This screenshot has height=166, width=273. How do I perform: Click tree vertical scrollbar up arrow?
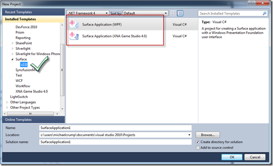coord(62,25)
